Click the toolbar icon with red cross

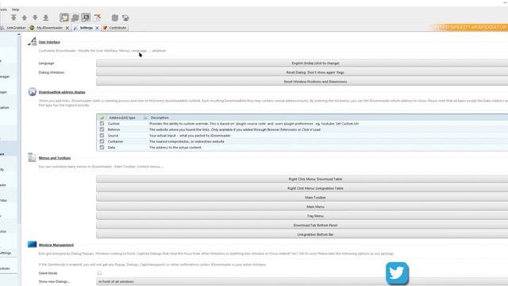point(97,17)
